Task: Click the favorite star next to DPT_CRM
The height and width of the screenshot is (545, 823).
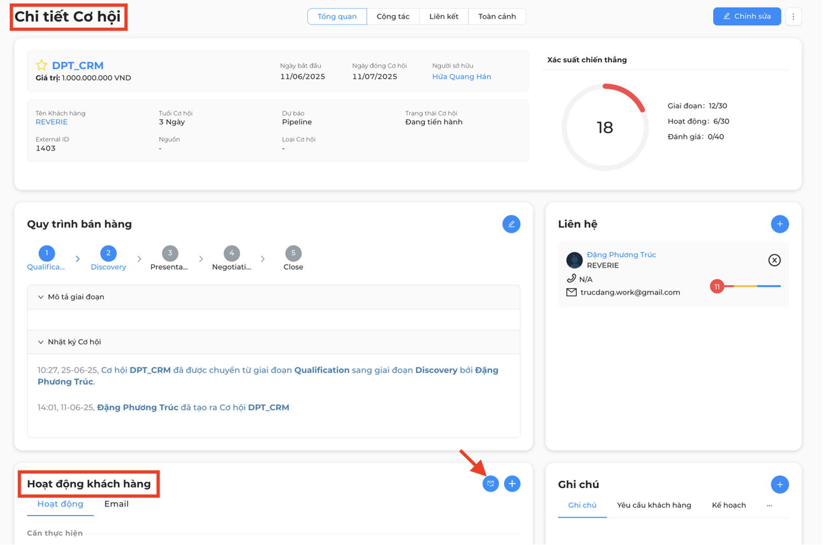Action: [42, 65]
